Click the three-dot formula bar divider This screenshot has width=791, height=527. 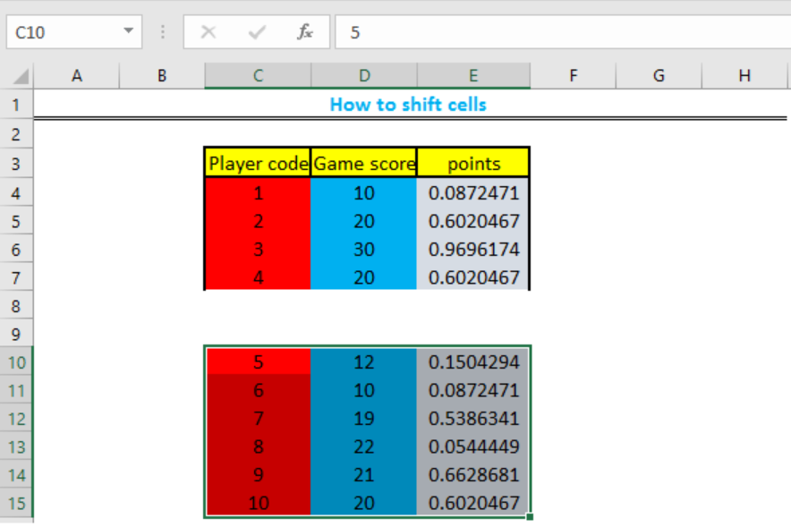[163, 32]
